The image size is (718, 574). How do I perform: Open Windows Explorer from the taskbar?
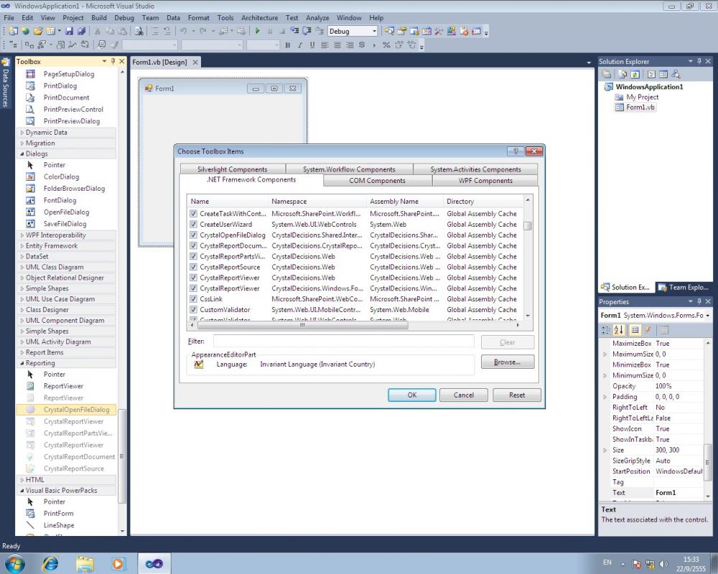coord(84,563)
